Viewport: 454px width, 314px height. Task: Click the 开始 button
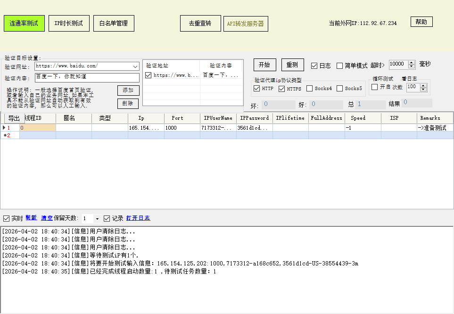tap(264, 65)
